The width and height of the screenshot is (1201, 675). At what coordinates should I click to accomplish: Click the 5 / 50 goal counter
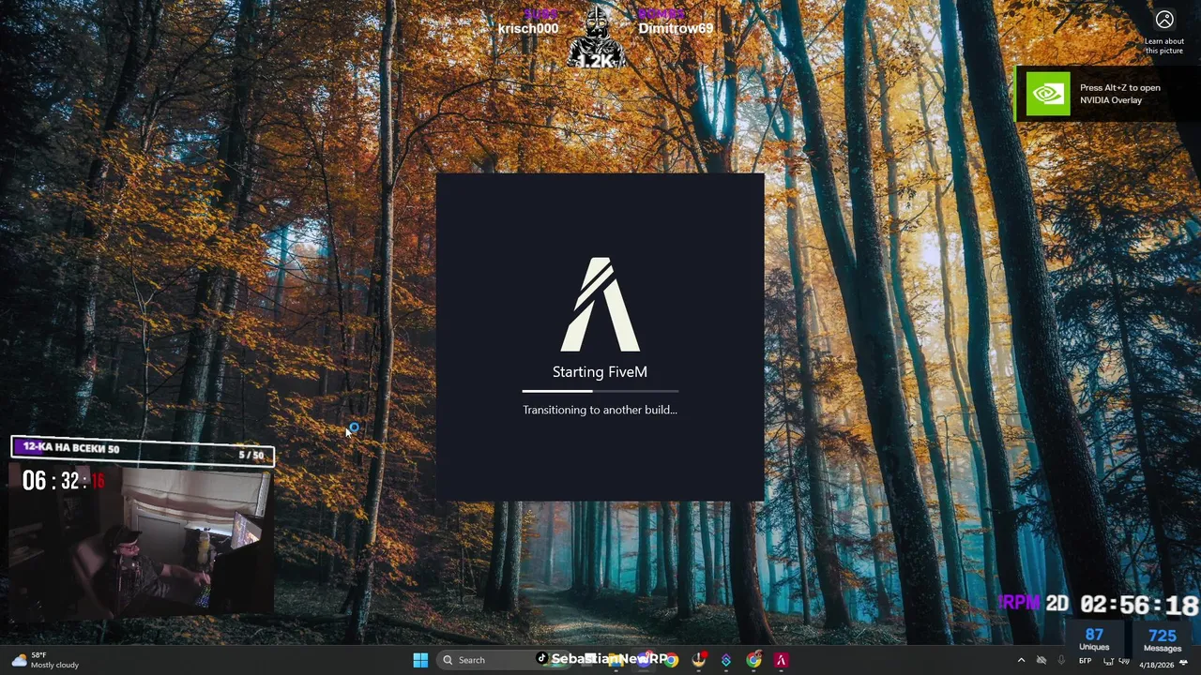pyautogui.click(x=251, y=455)
